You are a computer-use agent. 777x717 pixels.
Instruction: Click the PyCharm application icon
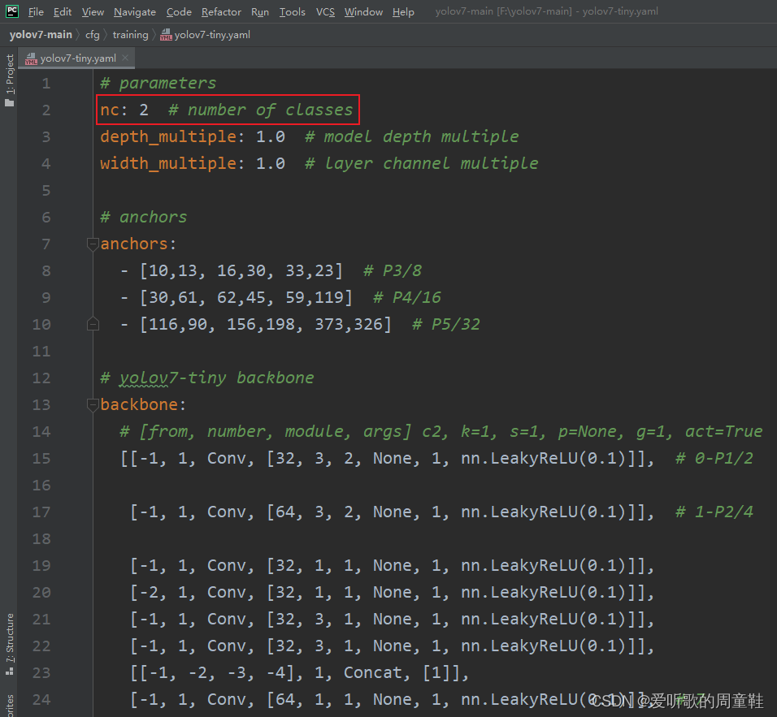(12, 11)
